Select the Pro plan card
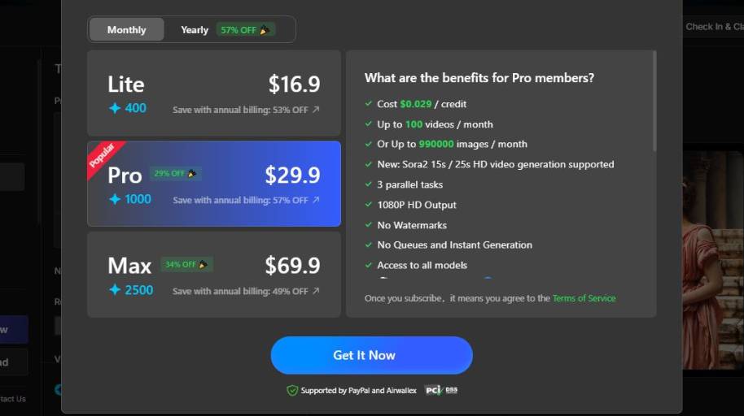This screenshot has height=416, width=744. pos(213,184)
